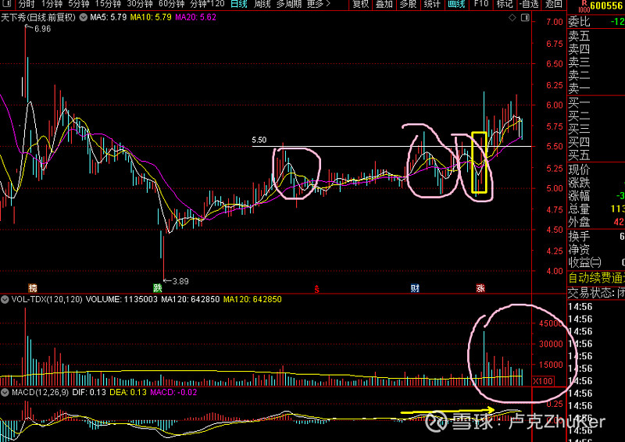Click the square icon left of 分时
The width and height of the screenshot is (625, 442).
(7, 4)
